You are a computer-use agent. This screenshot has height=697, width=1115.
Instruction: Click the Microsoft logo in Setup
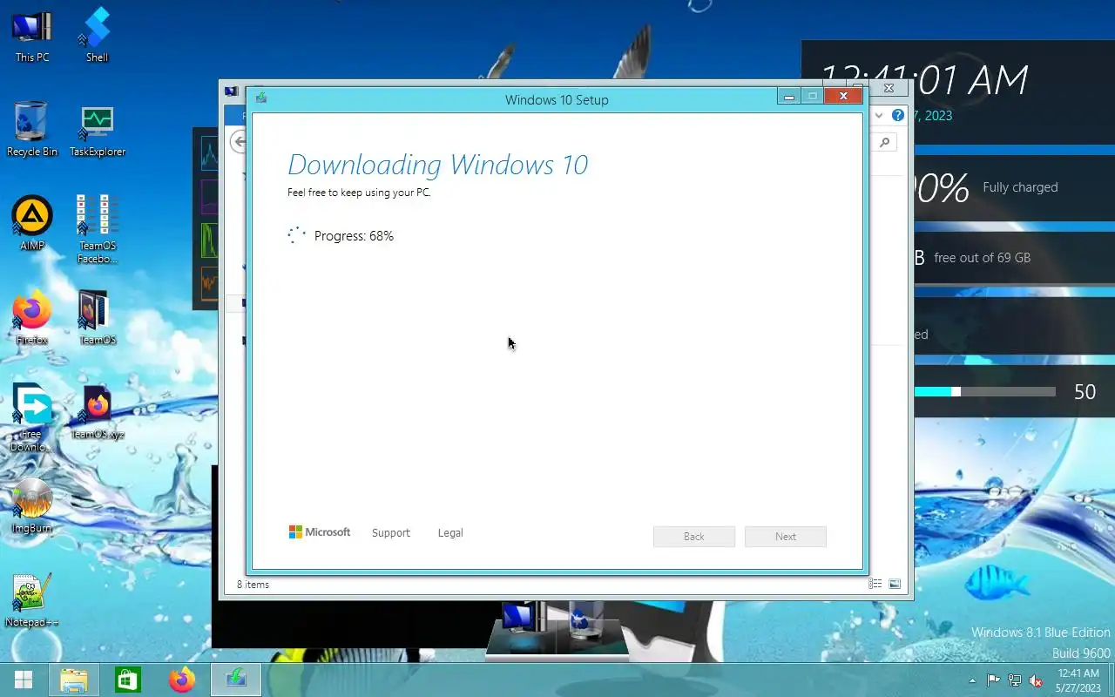point(320,532)
